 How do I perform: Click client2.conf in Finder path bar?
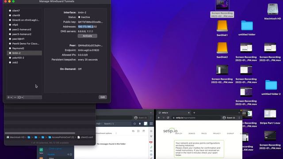pos(85,137)
